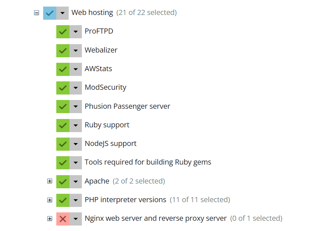318x231 pixels.
Task: Expand the Nginx web server group
Action: click(50, 219)
